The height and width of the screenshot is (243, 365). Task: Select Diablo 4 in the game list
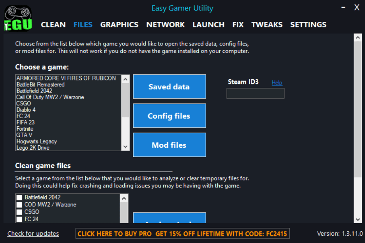(69, 110)
